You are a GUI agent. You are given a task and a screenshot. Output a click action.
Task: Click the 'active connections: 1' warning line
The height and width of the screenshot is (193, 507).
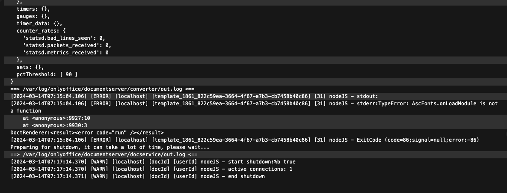coord(151,169)
